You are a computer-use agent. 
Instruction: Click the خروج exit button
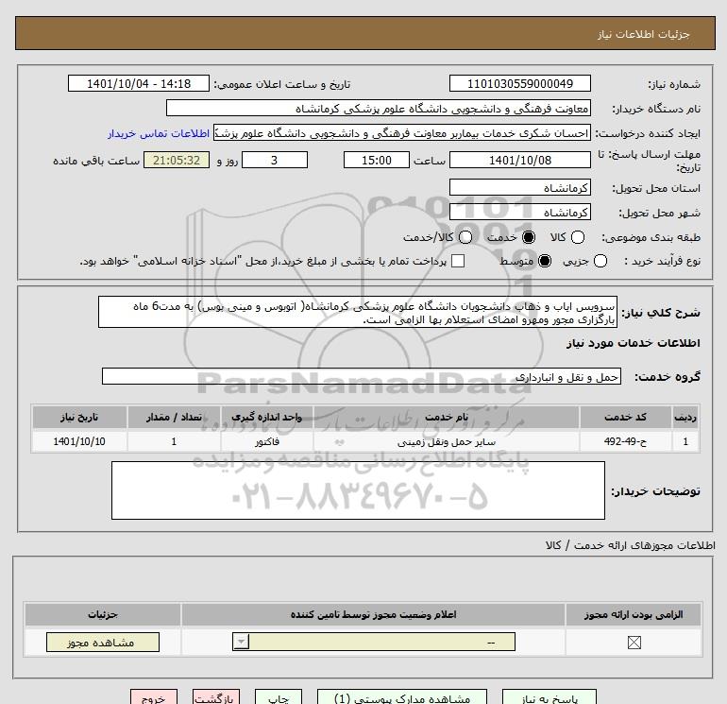point(154,697)
